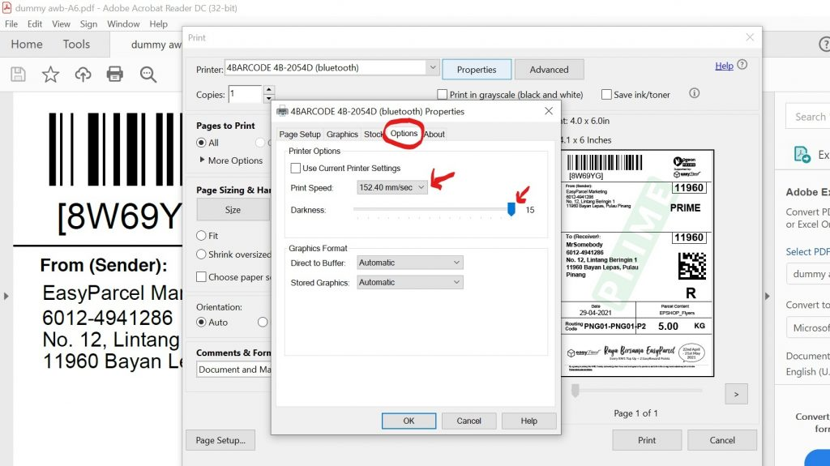Click the Print button

point(647,440)
